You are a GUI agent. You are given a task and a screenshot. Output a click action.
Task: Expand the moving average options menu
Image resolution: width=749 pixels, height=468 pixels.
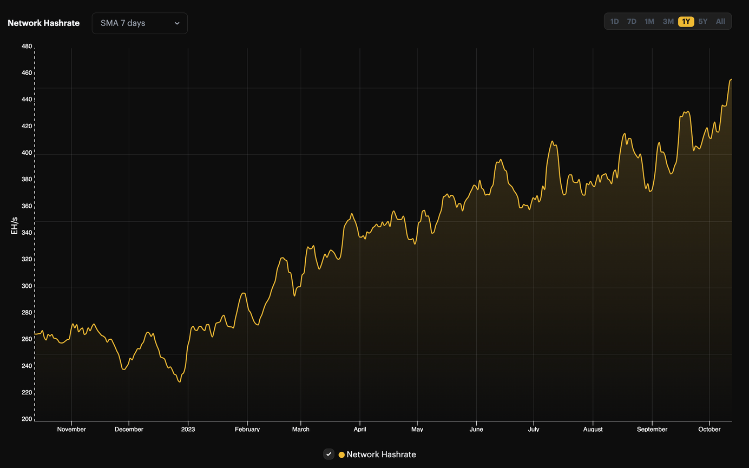coord(139,23)
